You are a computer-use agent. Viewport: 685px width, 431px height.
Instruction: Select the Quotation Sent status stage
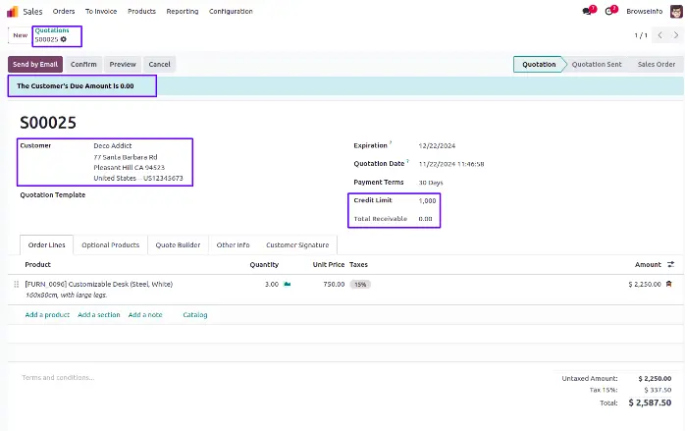pyautogui.click(x=597, y=64)
